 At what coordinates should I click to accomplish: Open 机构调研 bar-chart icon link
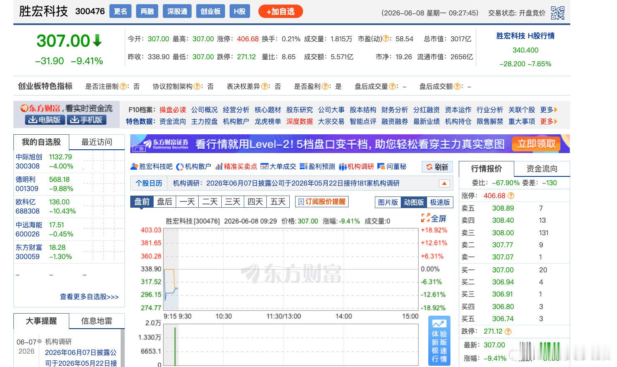(343, 167)
